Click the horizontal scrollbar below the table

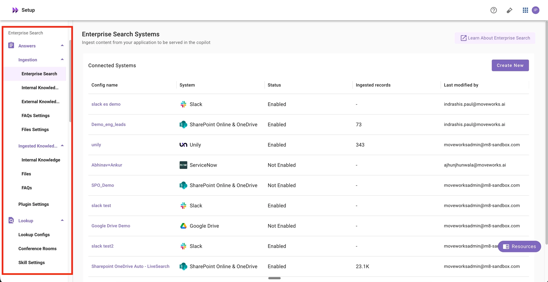(x=274, y=278)
